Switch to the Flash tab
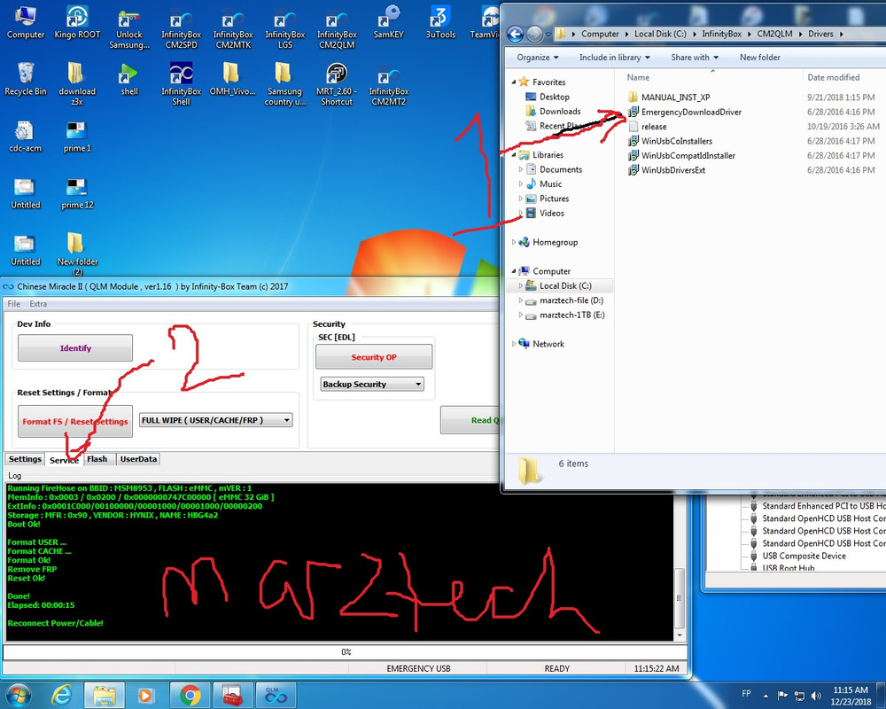886x709 pixels. 97,459
